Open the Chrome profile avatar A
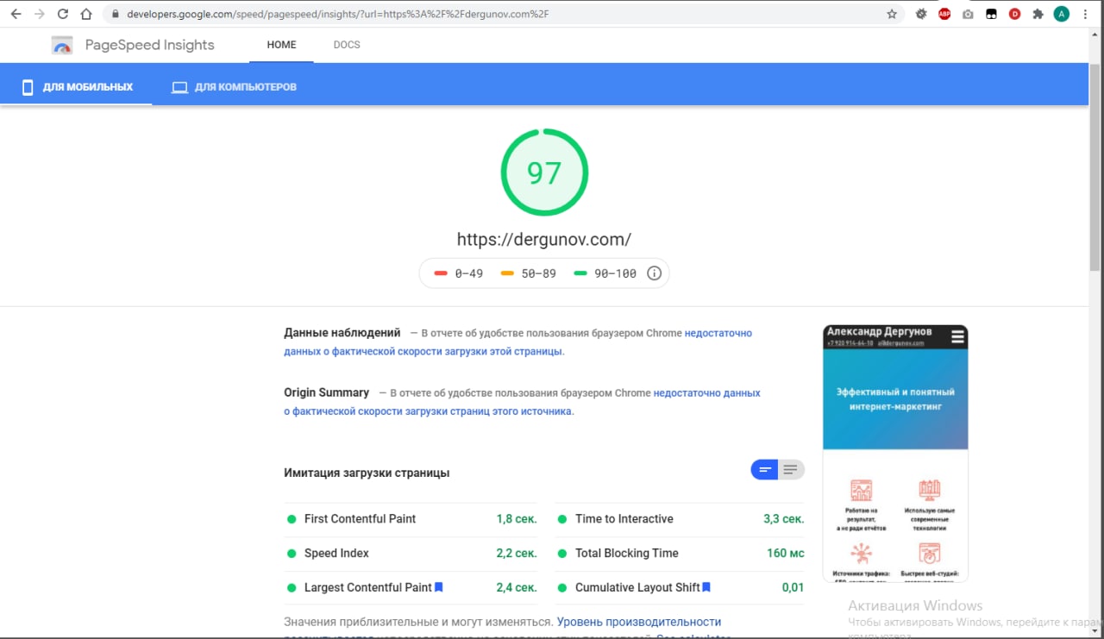 1062,14
